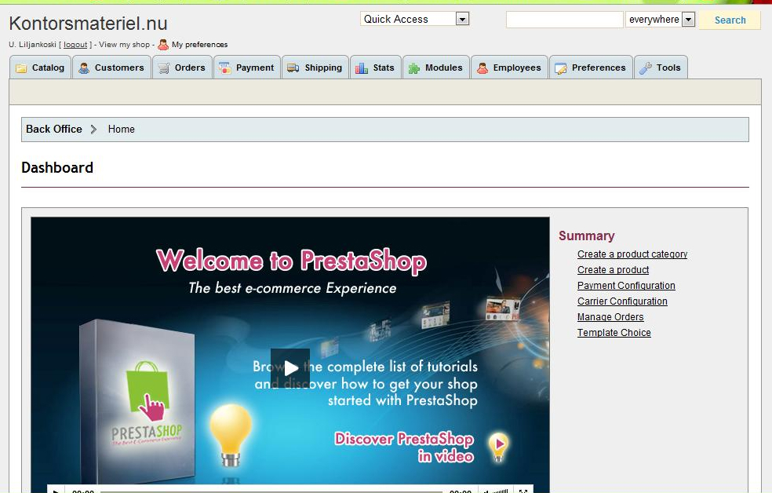Viewport: 772px width, 493px height.
Task: Click the truck icon on the Shipping tab
Action: click(293, 68)
